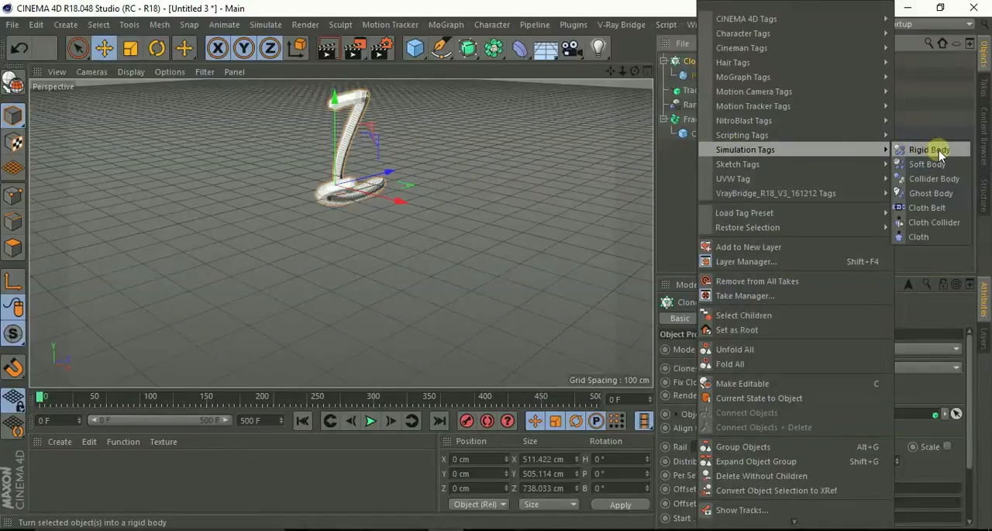Add a Cube primitive object
The image size is (992, 531).
coord(415,49)
